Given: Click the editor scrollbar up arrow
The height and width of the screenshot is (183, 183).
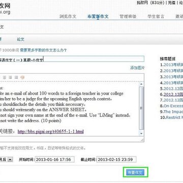Looking at the screenshot, I should point(141,84).
